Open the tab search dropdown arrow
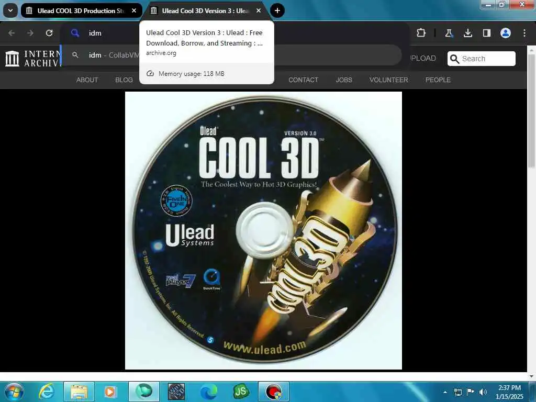Screen dimensions: 536x402 (x=10, y=10)
